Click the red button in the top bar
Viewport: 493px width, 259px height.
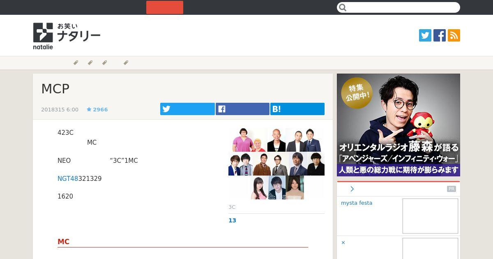tap(165, 7)
